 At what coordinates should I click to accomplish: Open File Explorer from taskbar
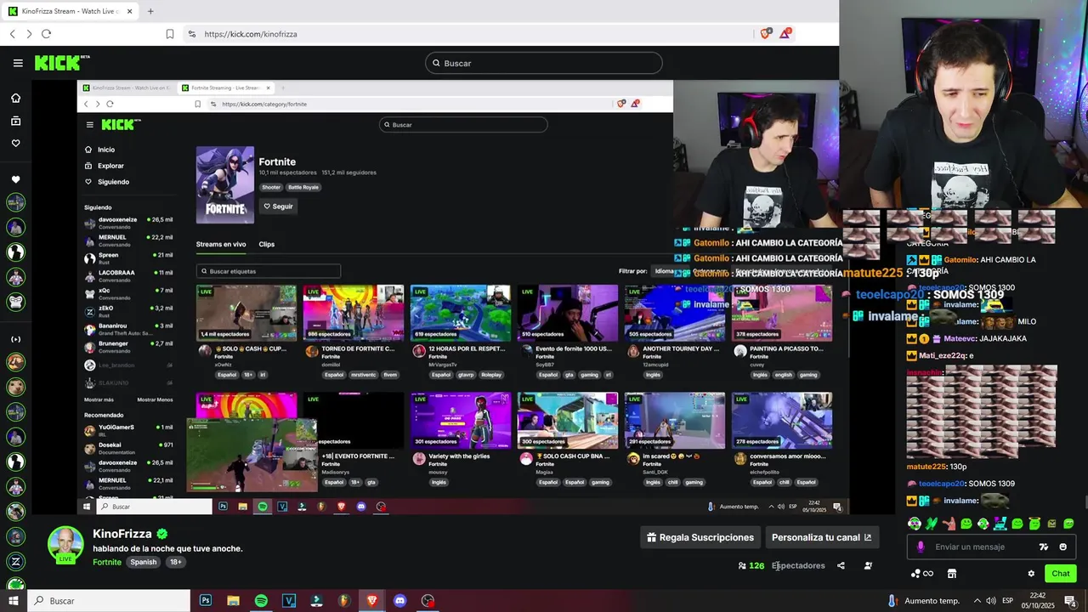click(233, 601)
